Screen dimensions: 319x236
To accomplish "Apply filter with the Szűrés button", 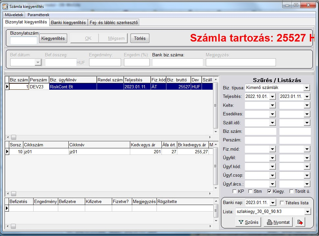I will (x=248, y=222).
